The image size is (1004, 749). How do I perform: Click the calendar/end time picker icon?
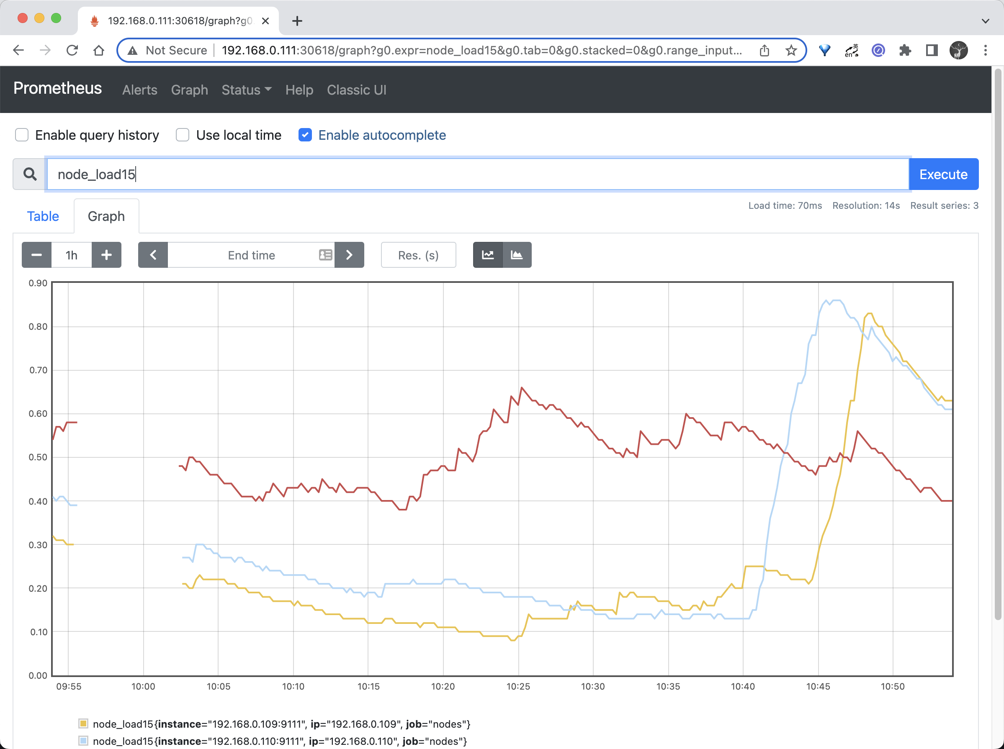325,254
